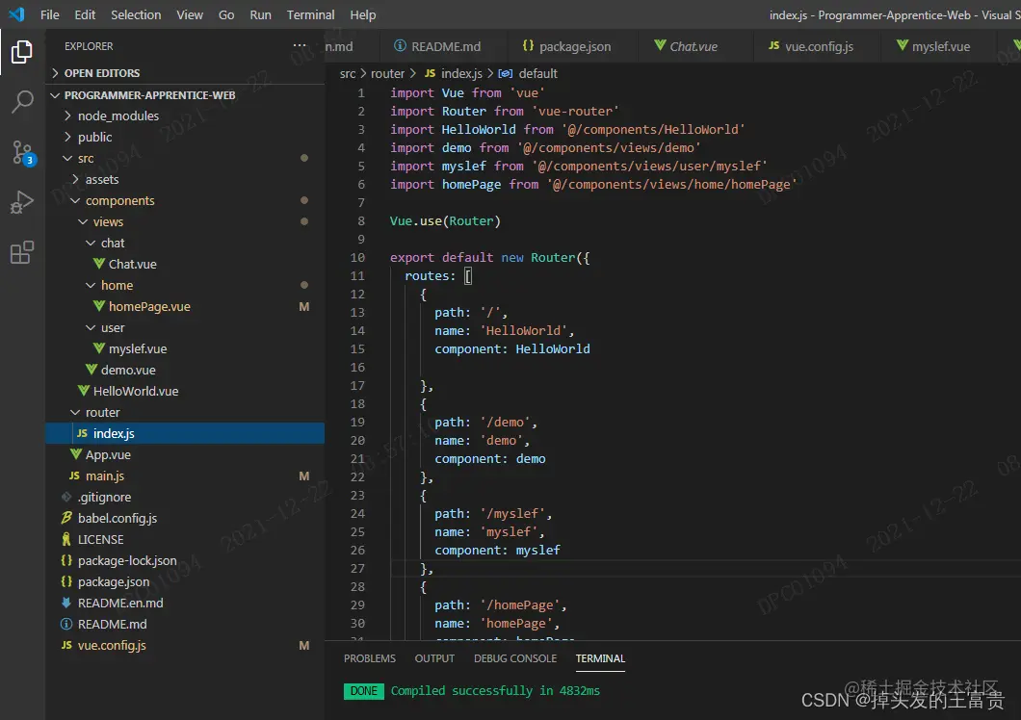
Task: Open the Run and Debug view
Action: click(21, 202)
